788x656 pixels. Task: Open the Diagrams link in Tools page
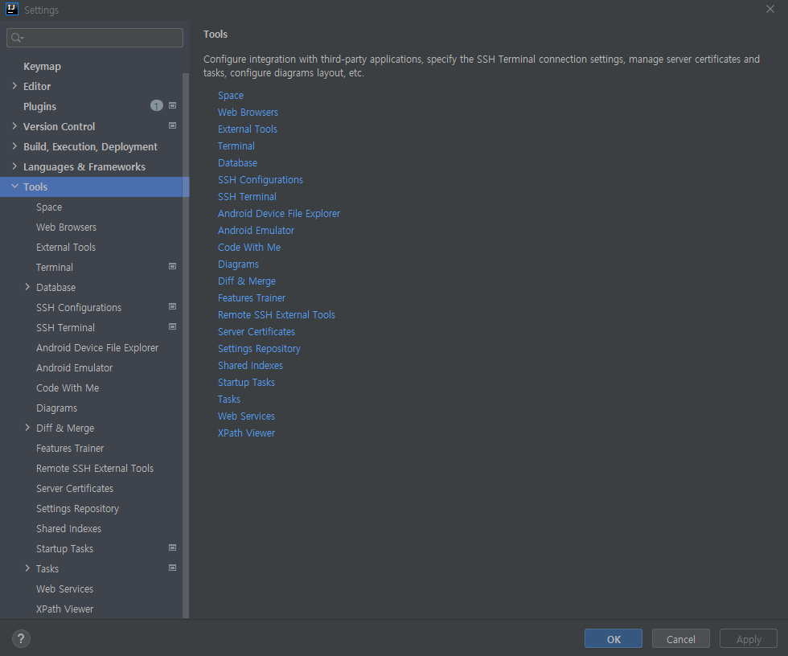click(238, 264)
